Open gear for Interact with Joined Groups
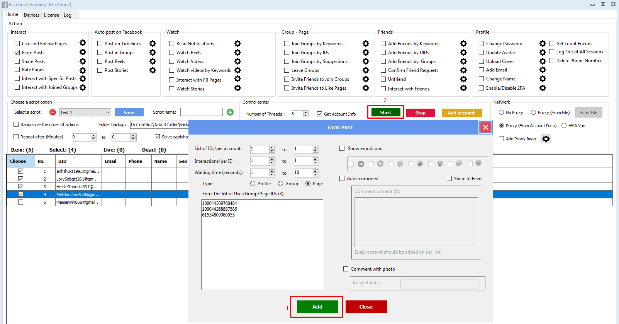 (83, 87)
